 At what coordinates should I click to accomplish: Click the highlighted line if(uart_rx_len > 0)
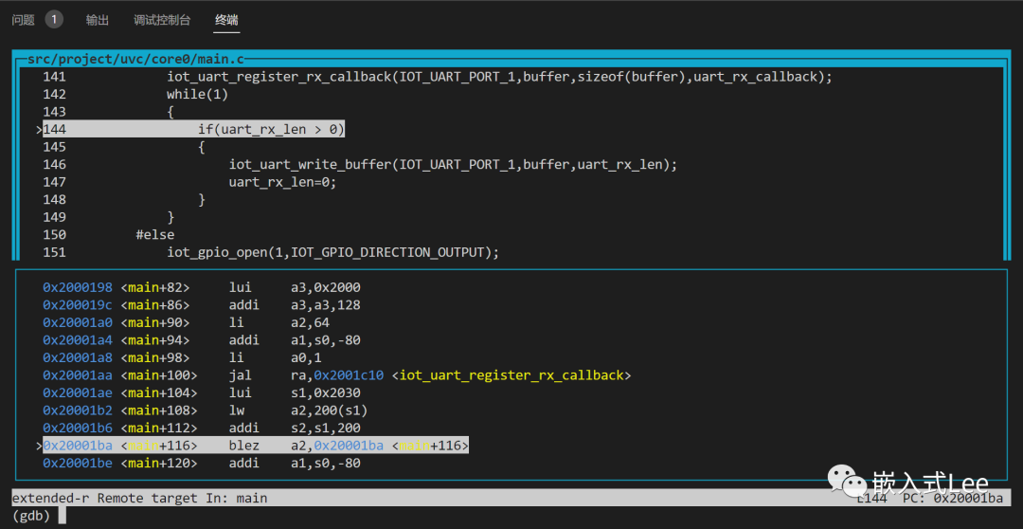[x=271, y=130]
